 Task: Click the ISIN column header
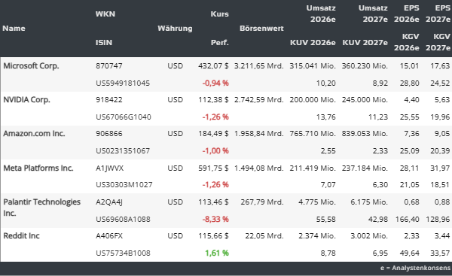[x=104, y=42]
